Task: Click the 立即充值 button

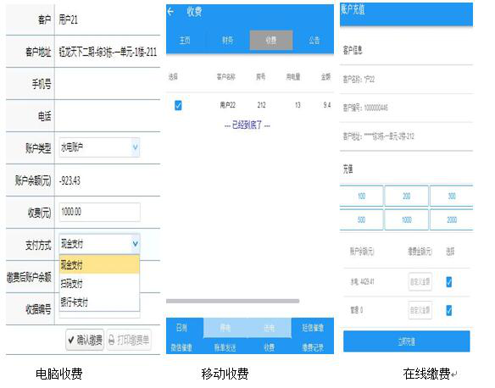Action: 406,341
